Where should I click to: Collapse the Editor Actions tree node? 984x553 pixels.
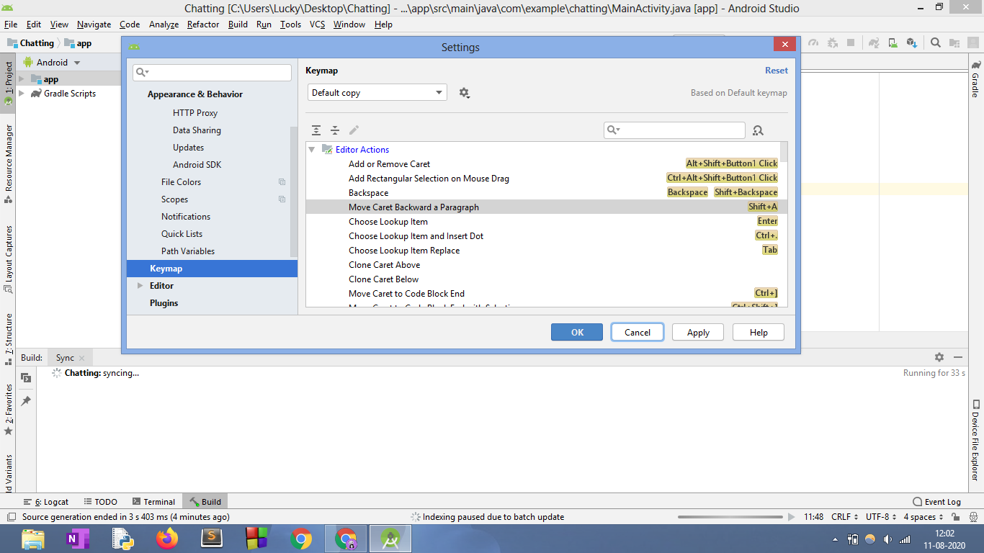point(312,150)
